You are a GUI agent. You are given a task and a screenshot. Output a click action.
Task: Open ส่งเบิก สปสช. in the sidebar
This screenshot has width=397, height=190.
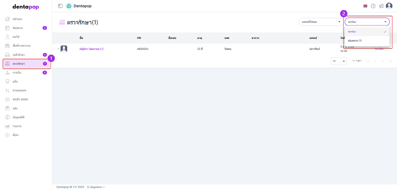coord(20,99)
